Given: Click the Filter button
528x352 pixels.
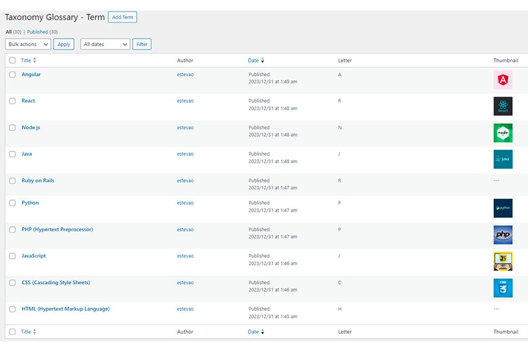Looking at the screenshot, I should pyautogui.click(x=142, y=44).
